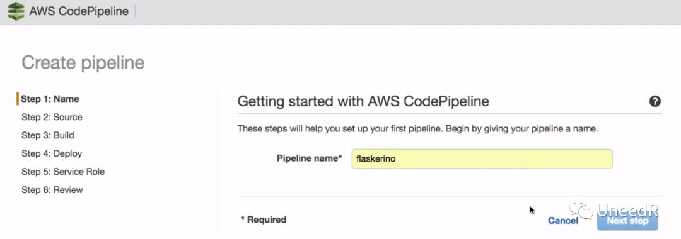Click the * Required note
This screenshot has width=681, height=239.
264,220
